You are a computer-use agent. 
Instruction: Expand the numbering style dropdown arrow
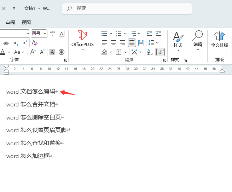[x=125, y=34]
